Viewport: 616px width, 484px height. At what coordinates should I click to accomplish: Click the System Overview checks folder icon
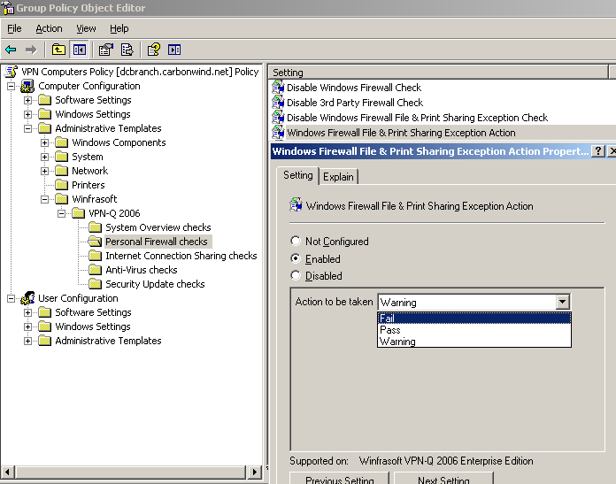pos(95,227)
